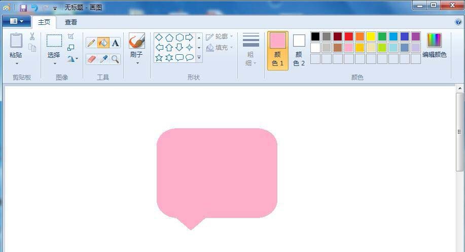
Task: Click the Select rectangle tool
Action: point(54,41)
